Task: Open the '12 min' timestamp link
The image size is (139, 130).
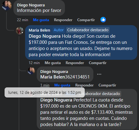Action: point(34,63)
